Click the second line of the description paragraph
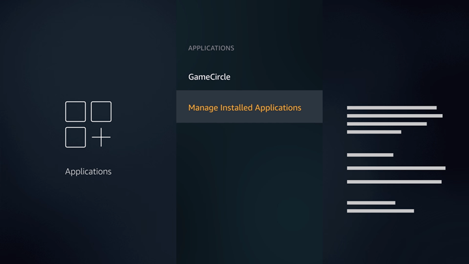The height and width of the screenshot is (264, 469). click(x=394, y=116)
